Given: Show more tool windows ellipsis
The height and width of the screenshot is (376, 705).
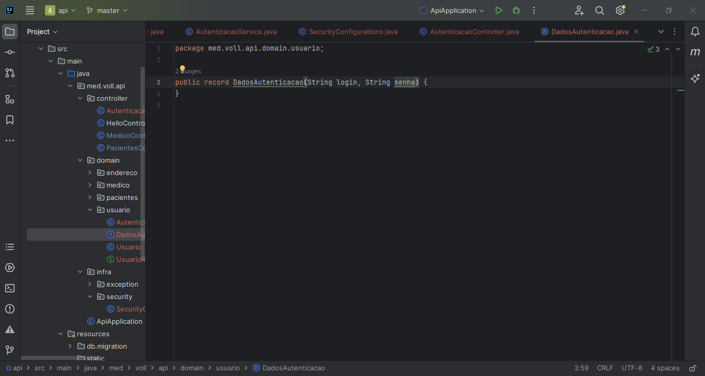Looking at the screenshot, I should (10, 140).
